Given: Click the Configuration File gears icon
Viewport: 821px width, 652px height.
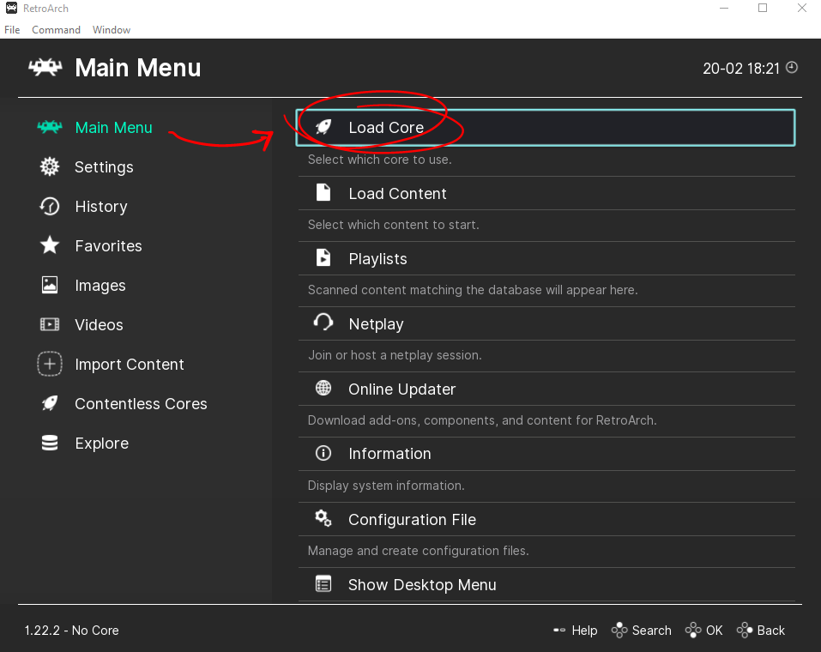Looking at the screenshot, I should (323, 518).
